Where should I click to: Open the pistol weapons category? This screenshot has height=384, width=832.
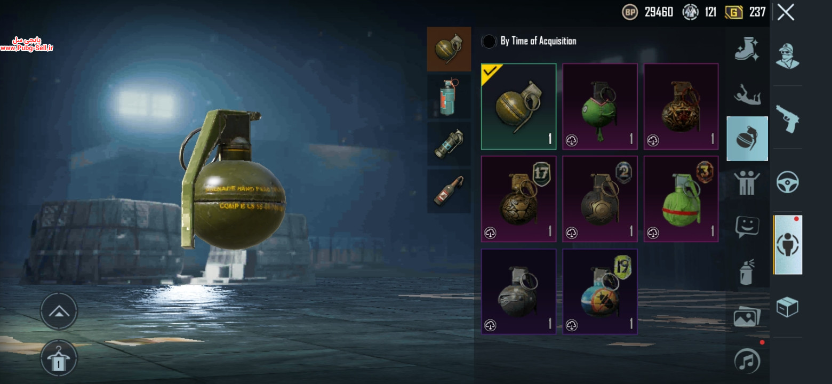pyautogui.click(x=787, y=118)
